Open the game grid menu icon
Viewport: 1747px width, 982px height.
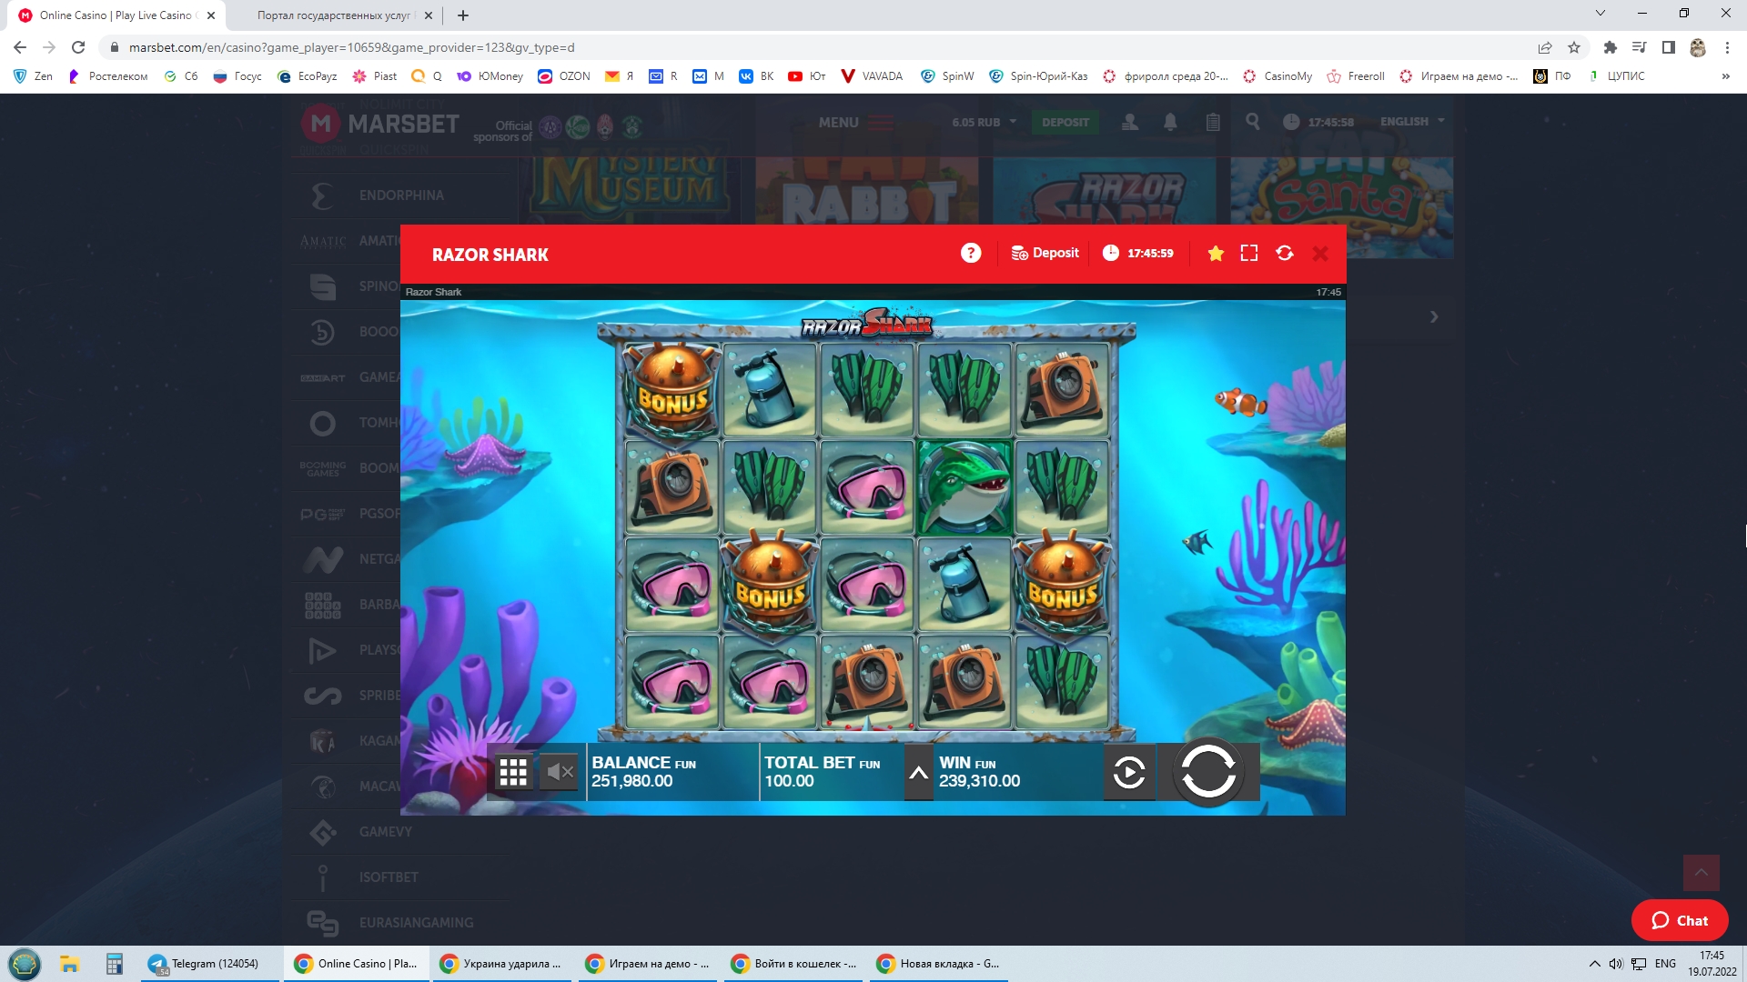point(513,773)
